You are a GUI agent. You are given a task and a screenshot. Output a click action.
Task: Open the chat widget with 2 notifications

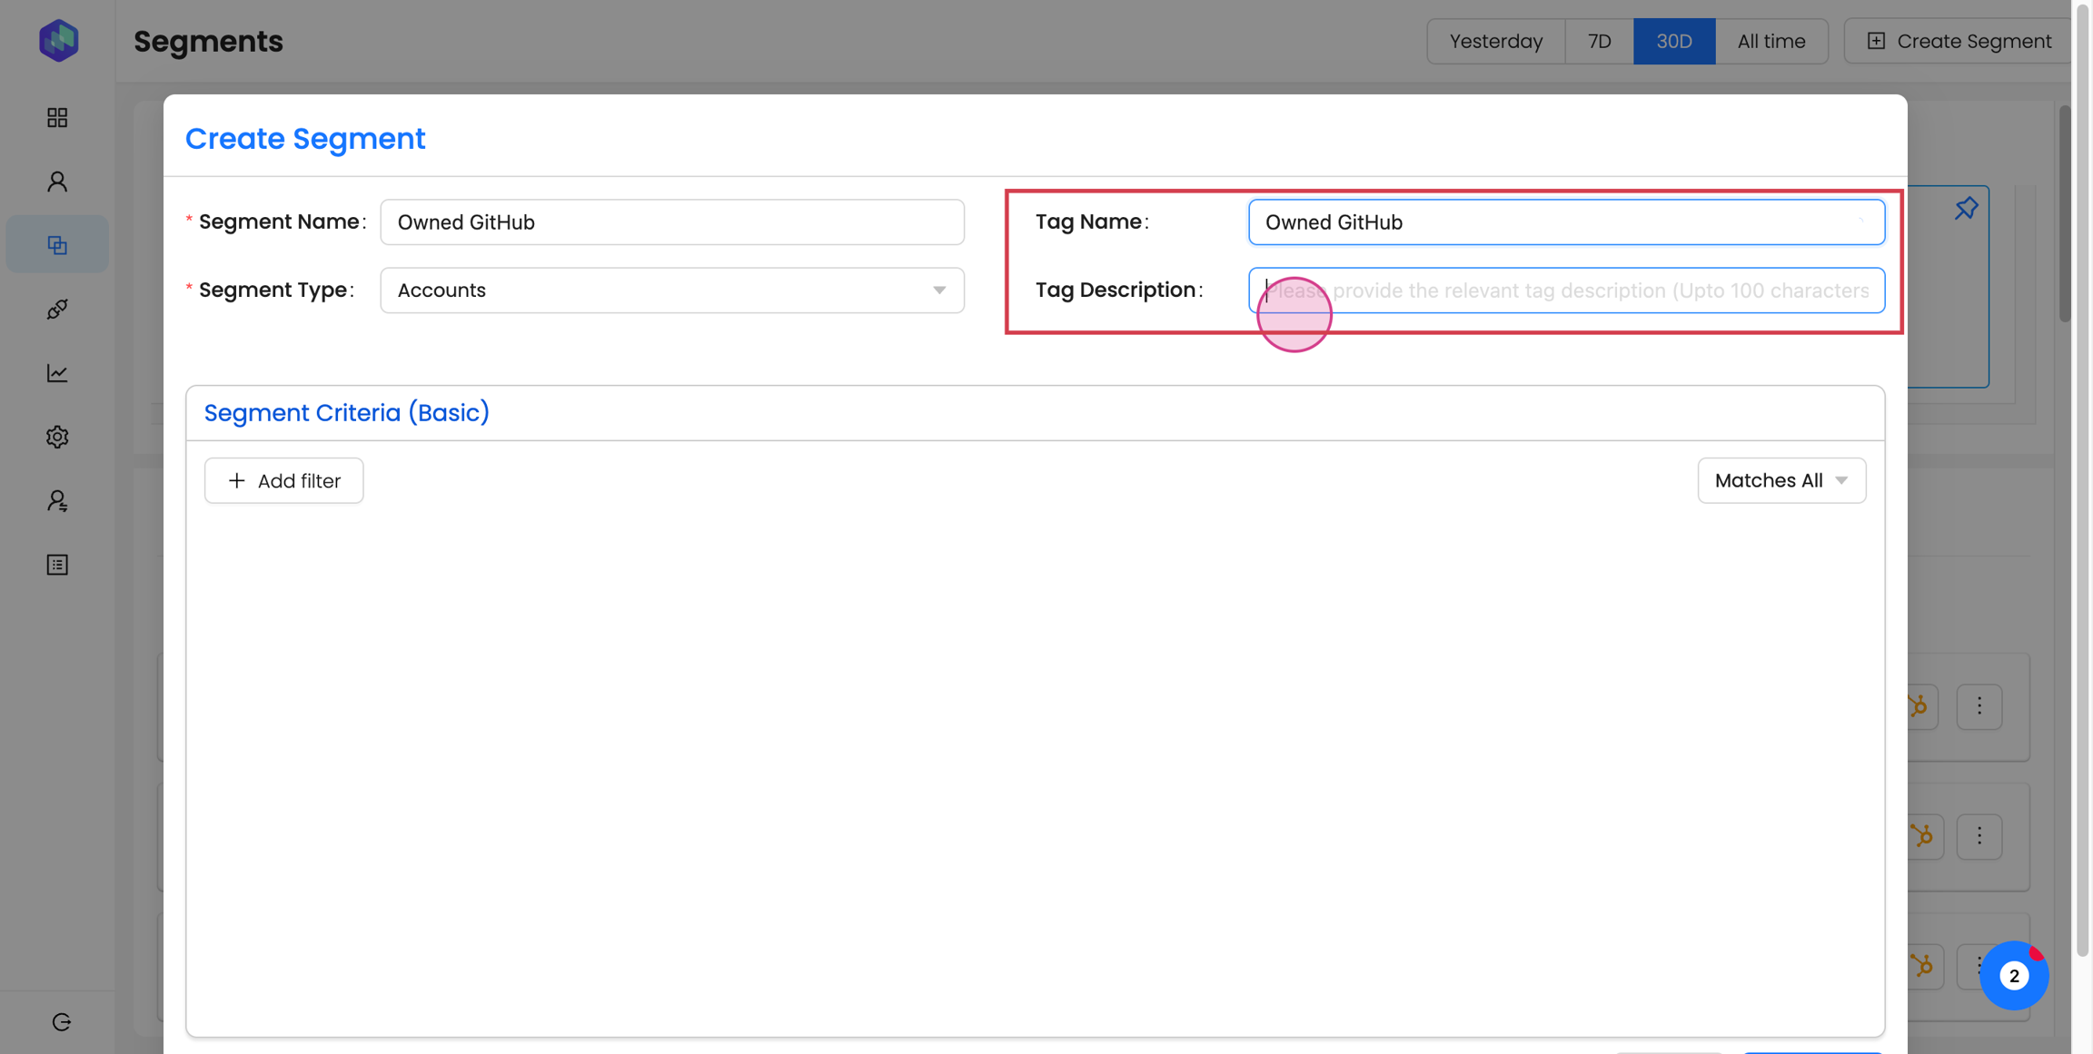2014,976
